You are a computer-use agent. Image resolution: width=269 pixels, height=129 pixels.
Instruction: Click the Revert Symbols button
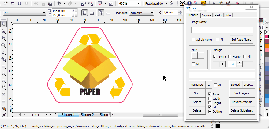tap(242, 102)
